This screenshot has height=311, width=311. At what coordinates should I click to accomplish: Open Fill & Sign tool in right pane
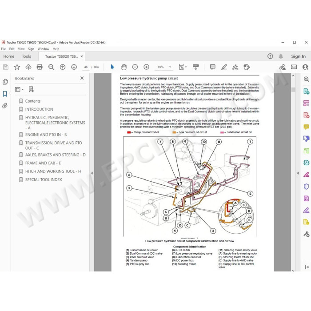point(306,210)
